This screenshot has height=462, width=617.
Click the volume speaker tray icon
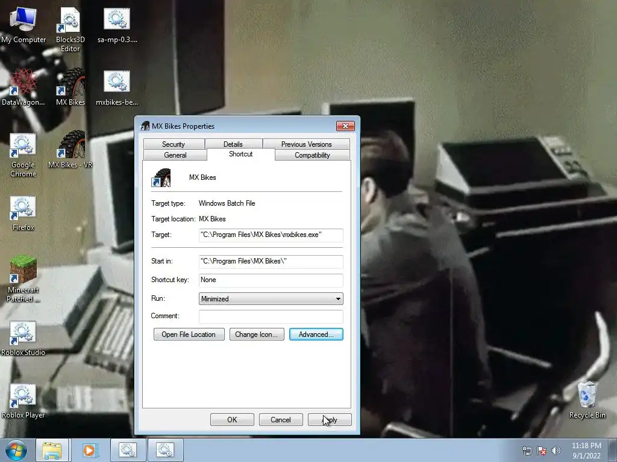click(x=556, y=451)
